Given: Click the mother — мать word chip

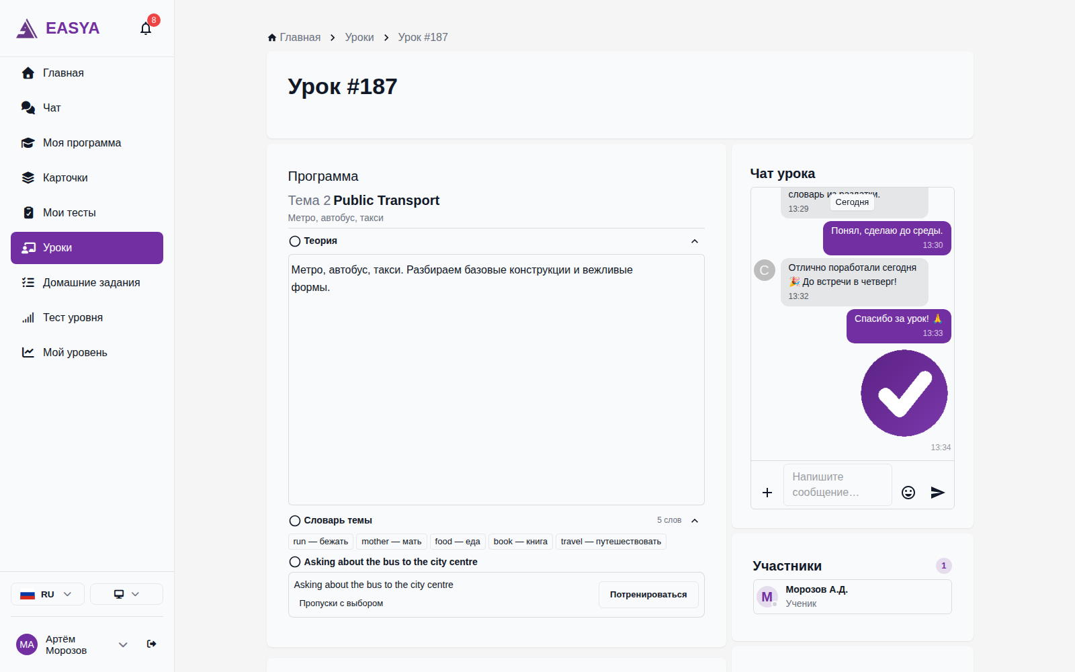Looking at the screenshot, I should click(x=392, y=542).
